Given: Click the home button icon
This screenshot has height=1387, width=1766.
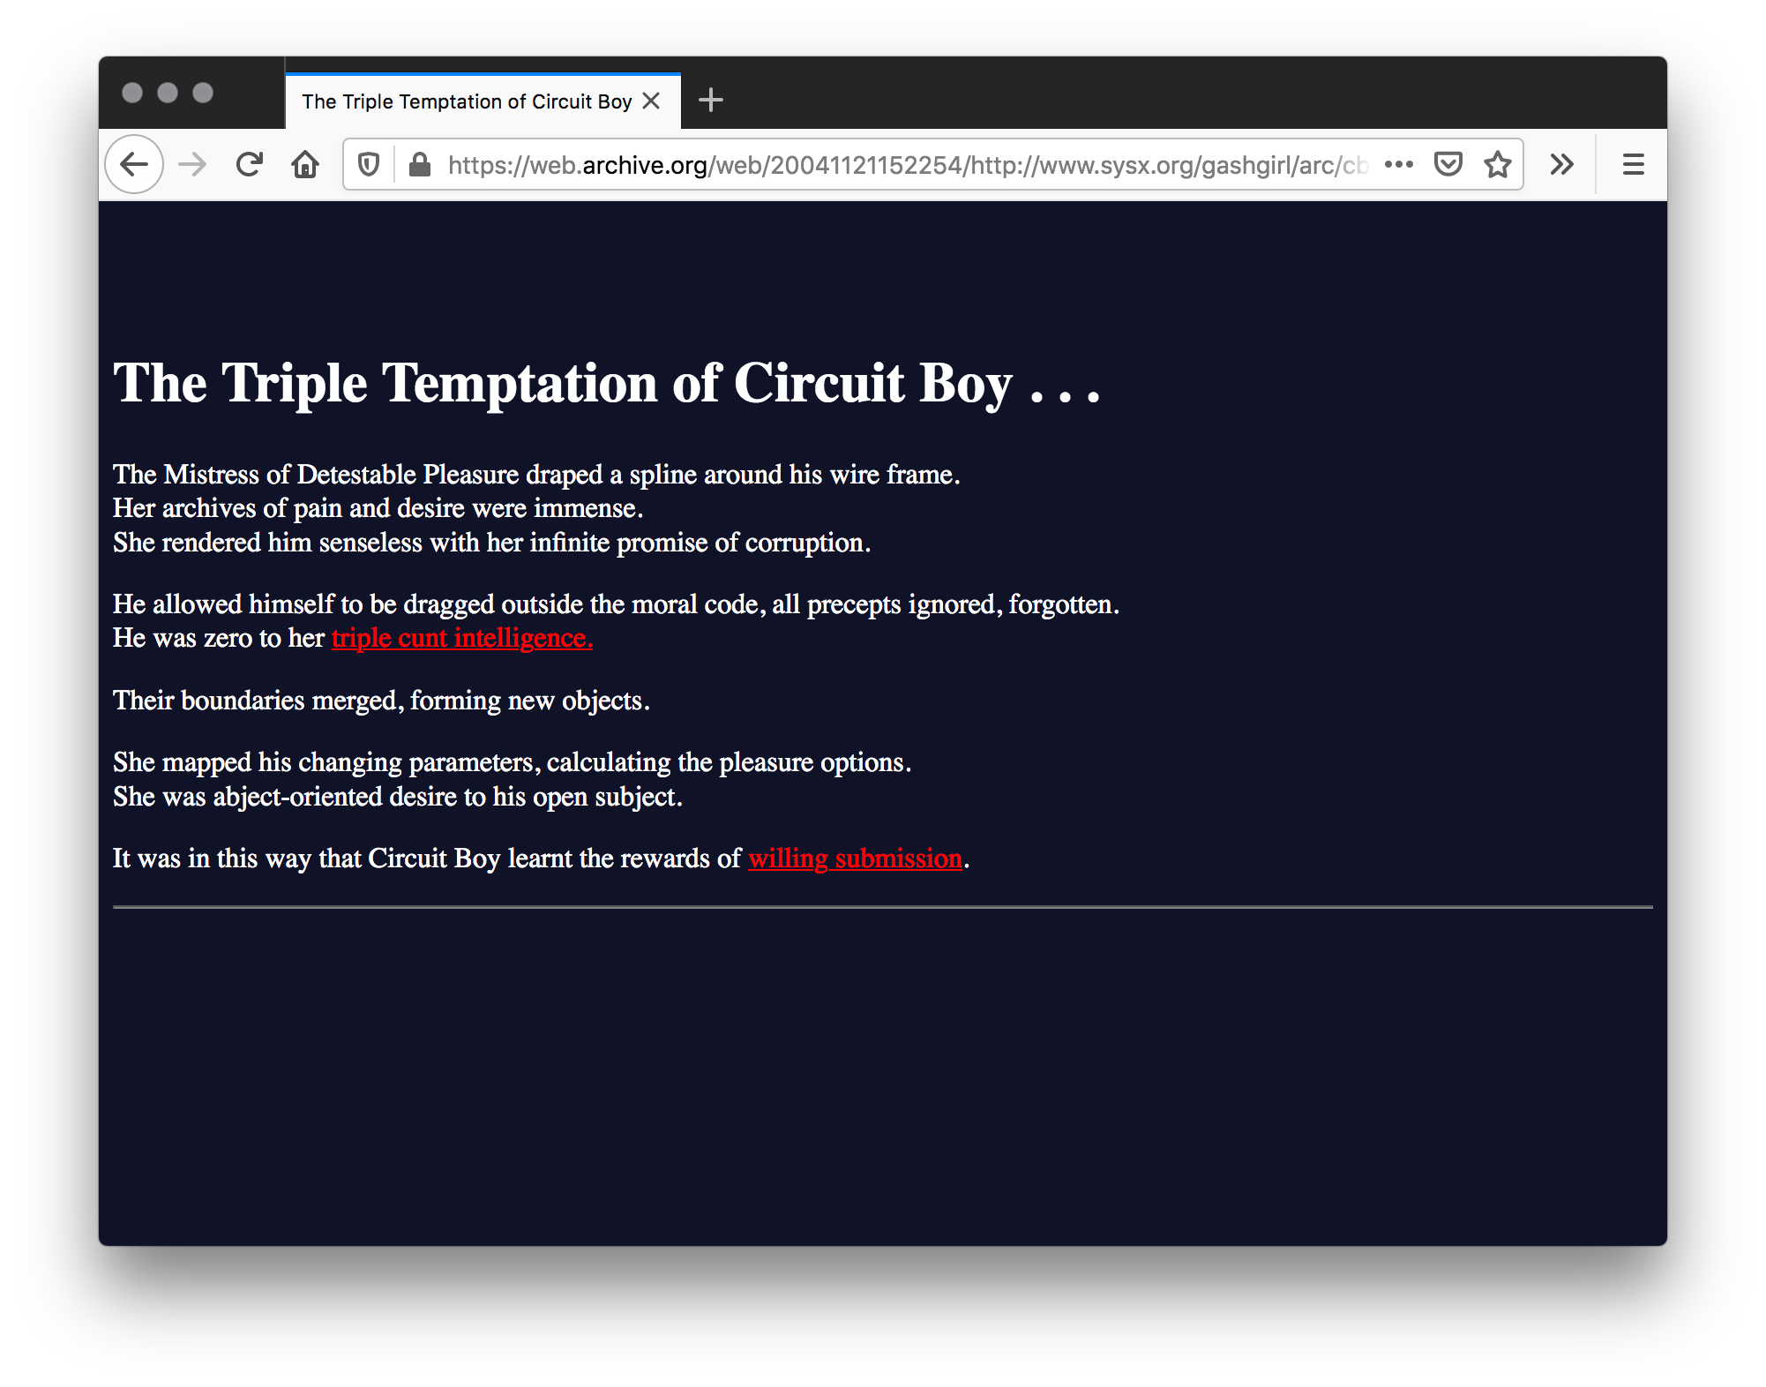Looking at the screenshot, I should [308, 162].
